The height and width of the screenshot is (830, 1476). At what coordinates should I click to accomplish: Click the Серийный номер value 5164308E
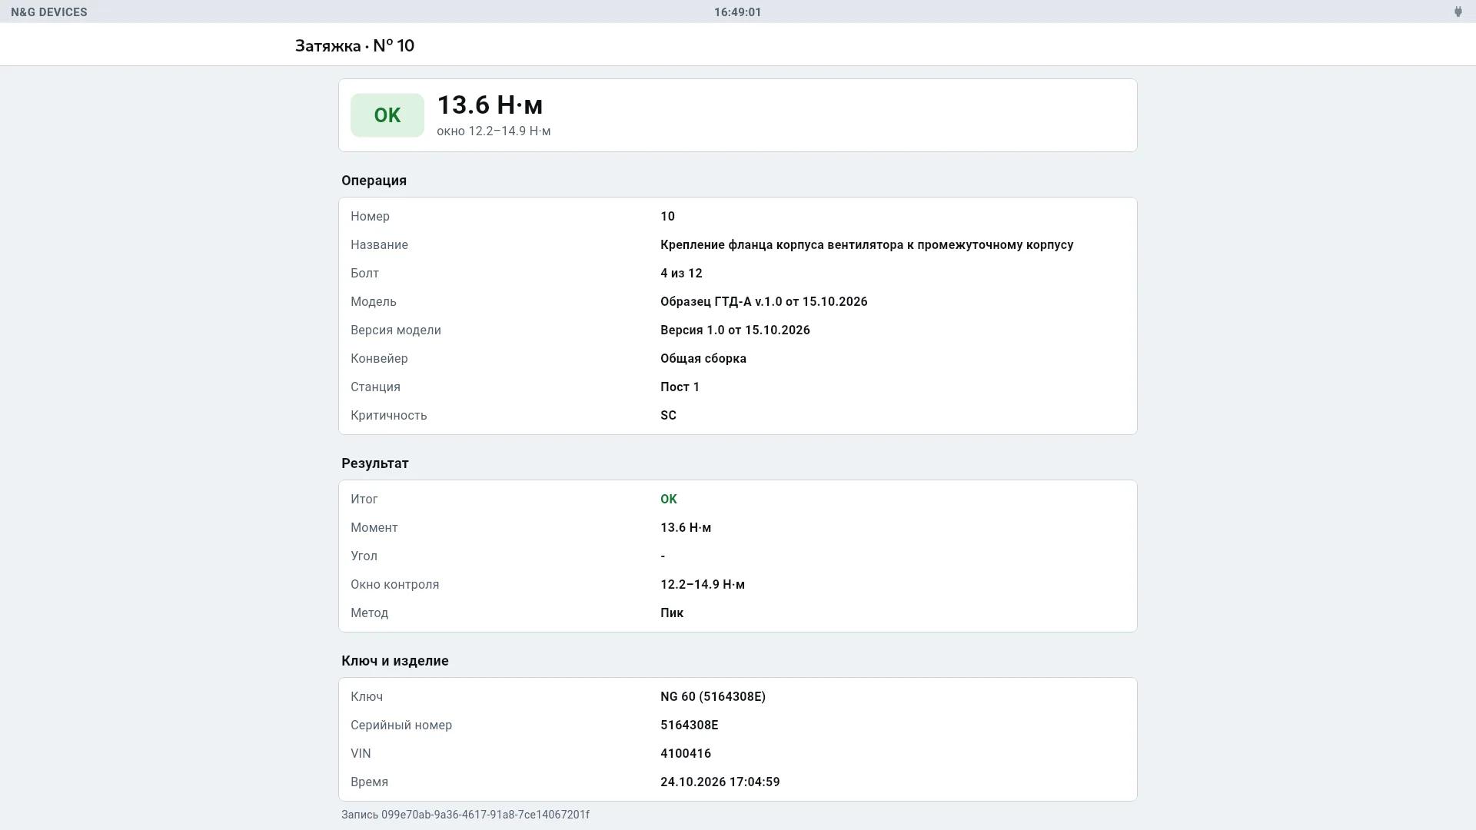click(x=689, y=725)
